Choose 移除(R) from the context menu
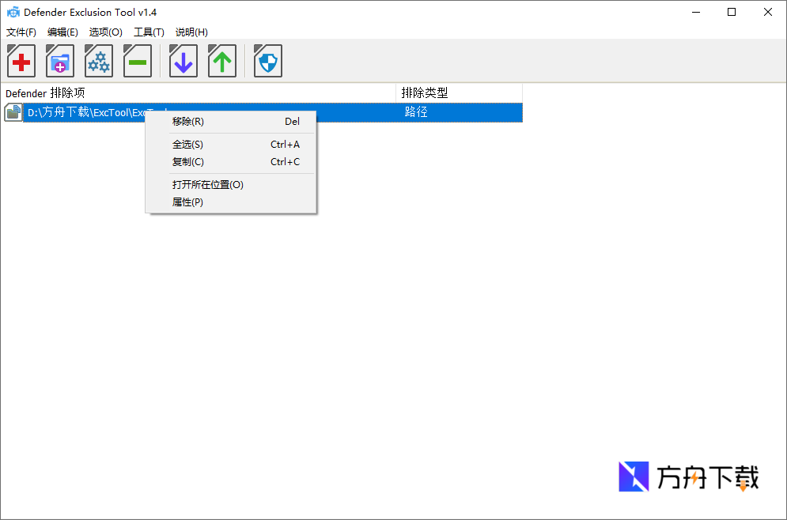787x520 pixels. [x=187, y=121]
